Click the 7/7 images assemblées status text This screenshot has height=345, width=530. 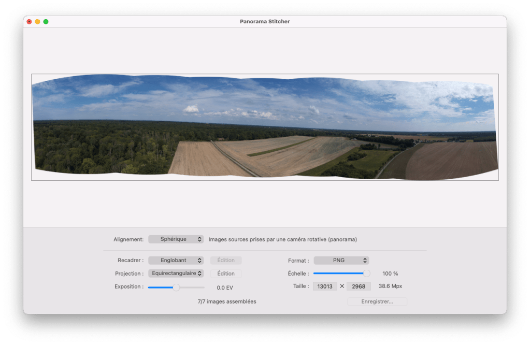click(x=227, y=301)
